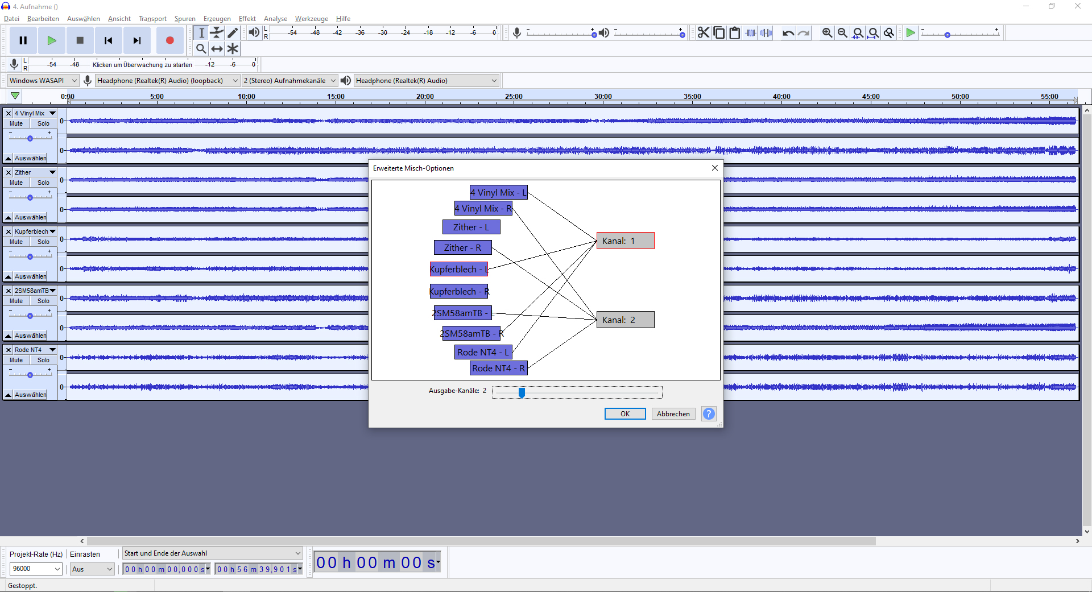The height and width of the screenshot is (592, 1092).
Task: Solo the Rode NT4 track
Action: 43,360
